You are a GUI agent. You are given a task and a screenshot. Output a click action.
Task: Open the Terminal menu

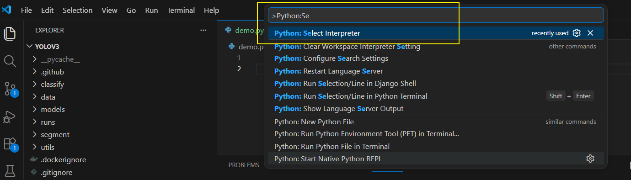tap(181, 10)
